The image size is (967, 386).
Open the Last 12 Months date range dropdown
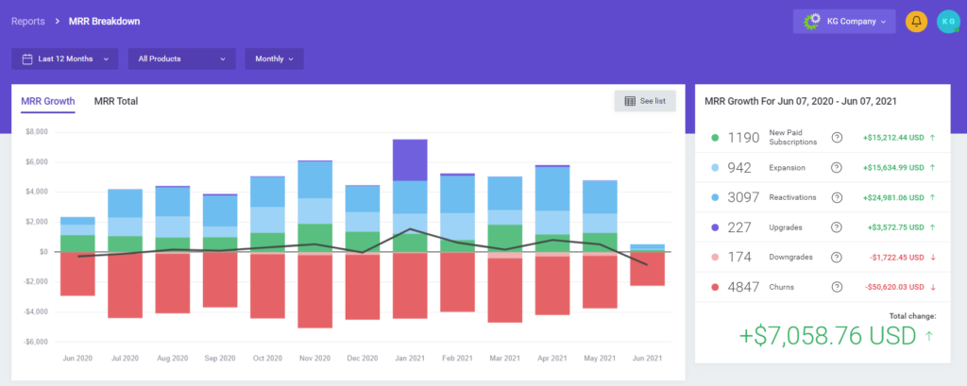click(x=65, y=59)
